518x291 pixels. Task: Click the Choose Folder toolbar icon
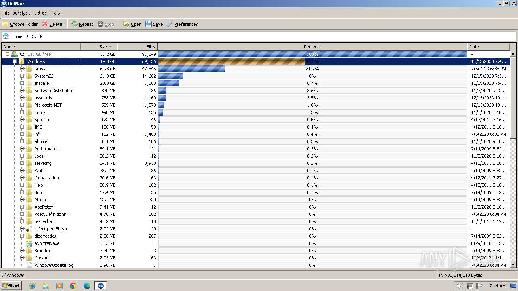(5, 24)
